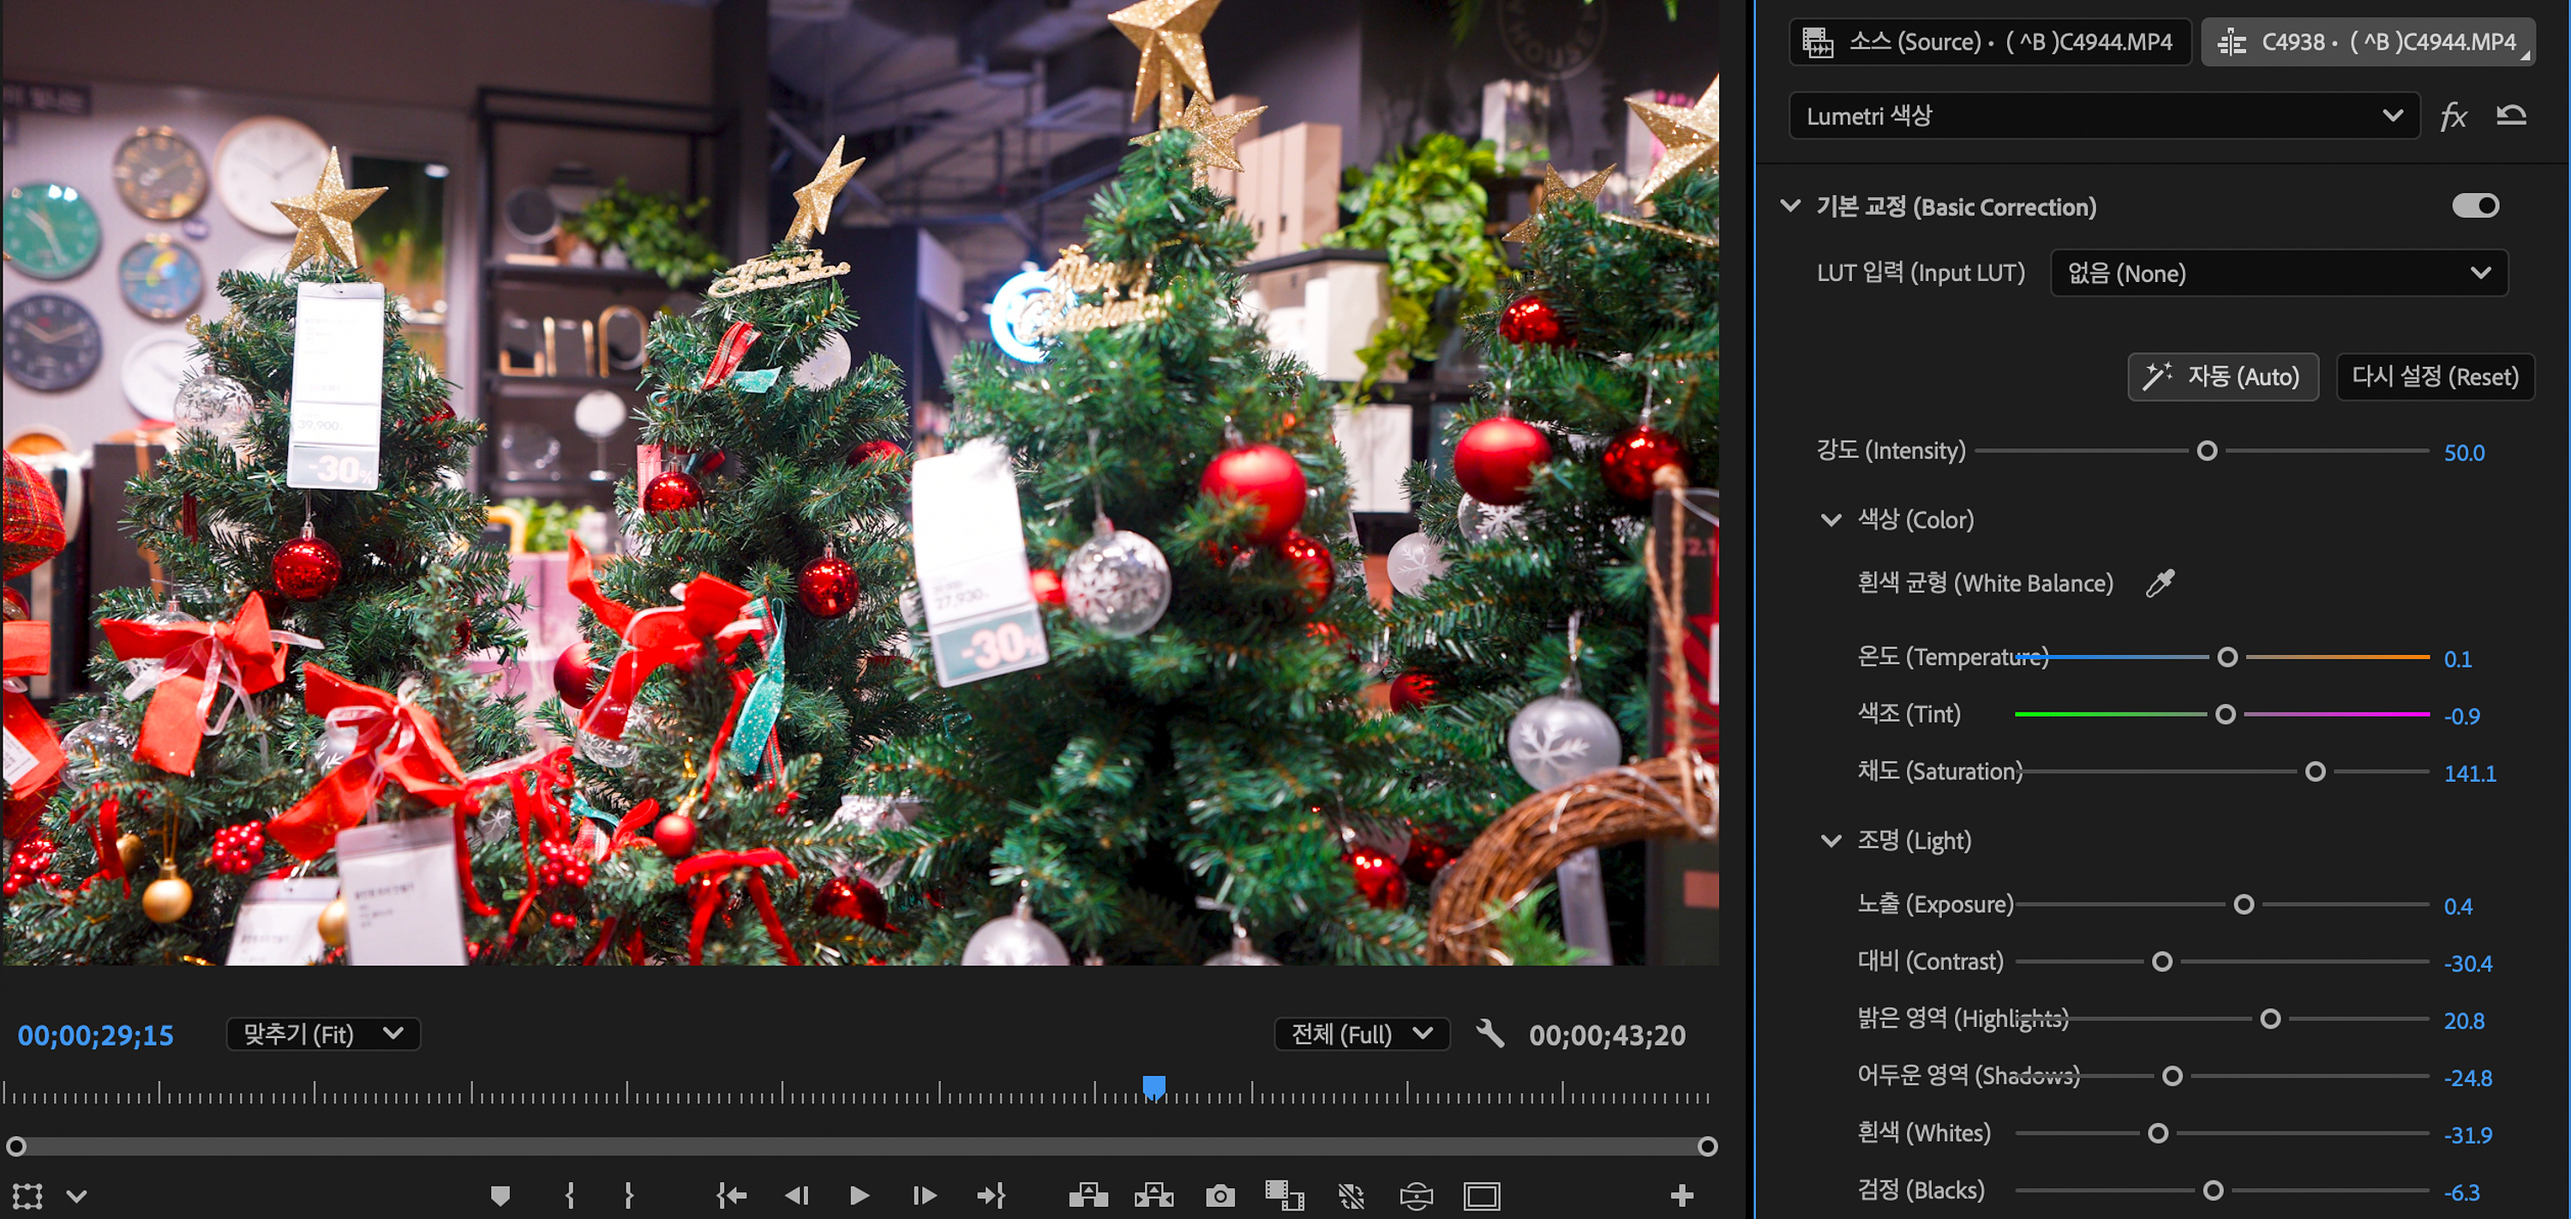Open the Input LUT dropdown
The image size is (2571, 1219).
[x=2278, y=273]
